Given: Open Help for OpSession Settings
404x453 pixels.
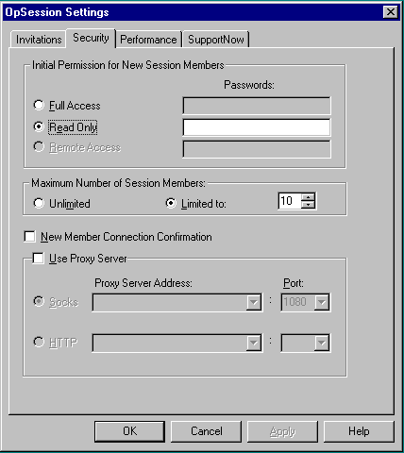Looking at the screenshot, I should [x=359, y=431].
